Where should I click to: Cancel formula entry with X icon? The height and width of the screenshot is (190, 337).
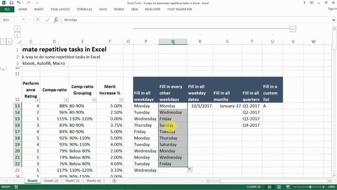[x=38, y=20]
